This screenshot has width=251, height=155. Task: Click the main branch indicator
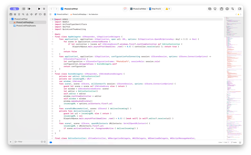point(234,142)
